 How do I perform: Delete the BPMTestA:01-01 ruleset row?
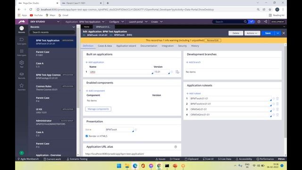[x=277, y=99]
